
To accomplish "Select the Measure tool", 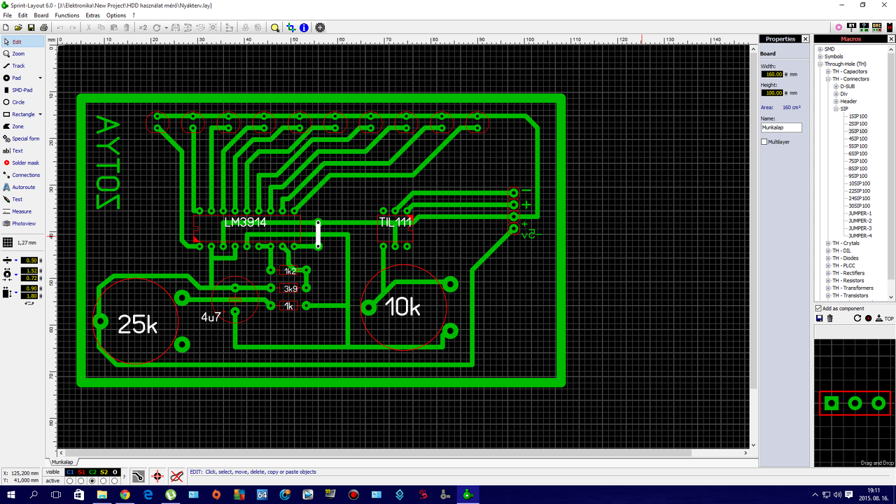I will (21, 211).
